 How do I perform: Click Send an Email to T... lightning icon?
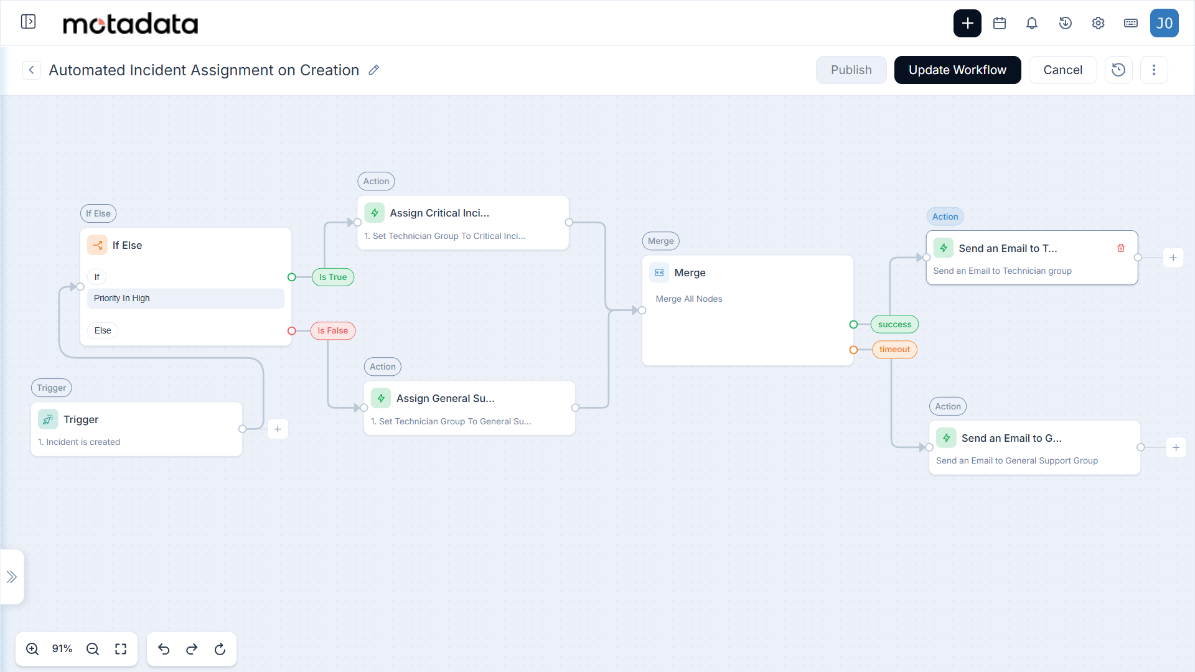coord(944,248)
